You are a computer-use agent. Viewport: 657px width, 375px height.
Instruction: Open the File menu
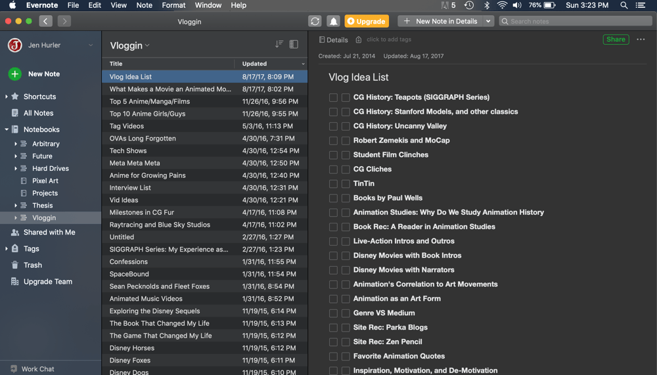[x=73, y=5]
